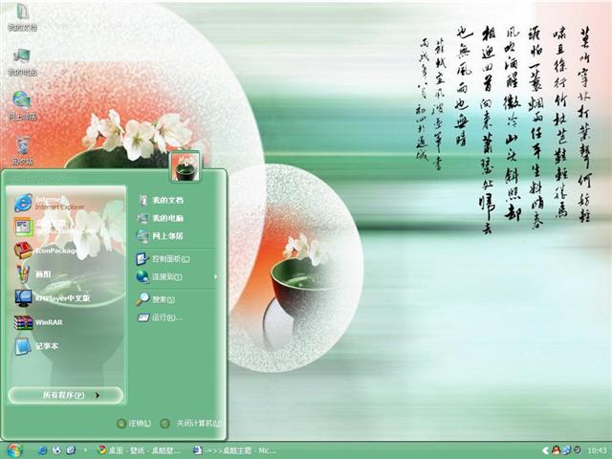Click the taskbar clock showing 10:43

pyautogui.click(x=597, y=450)
